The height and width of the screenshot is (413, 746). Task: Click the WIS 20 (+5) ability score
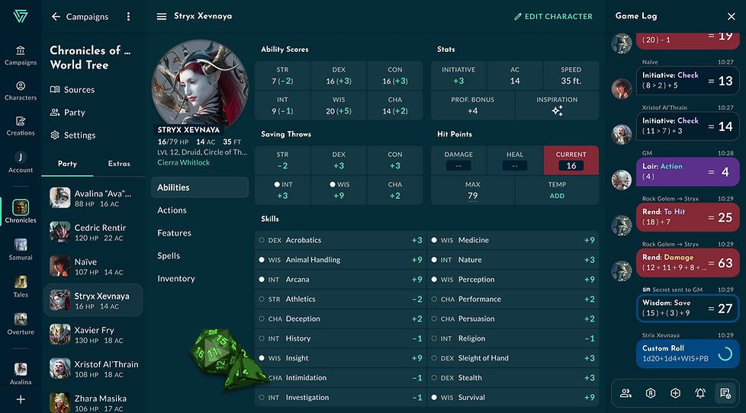pyautogui.click(x=339, y=105)
